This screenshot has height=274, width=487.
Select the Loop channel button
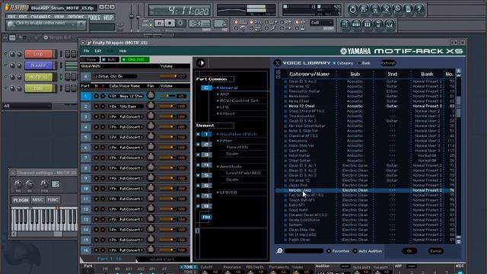[x=39, y=54]
